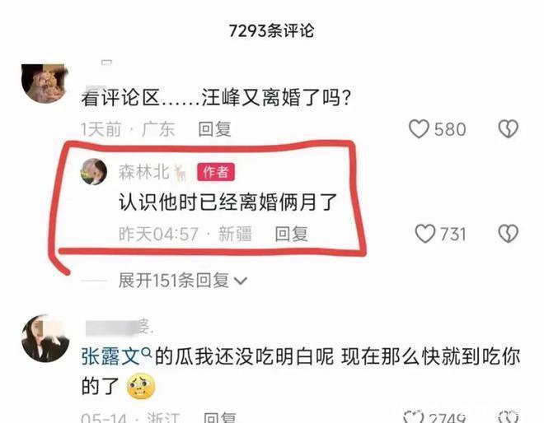The image size is (544, 423).
Task: Tap 回复 on the 浙江 comment
Action: coord(219,417)
